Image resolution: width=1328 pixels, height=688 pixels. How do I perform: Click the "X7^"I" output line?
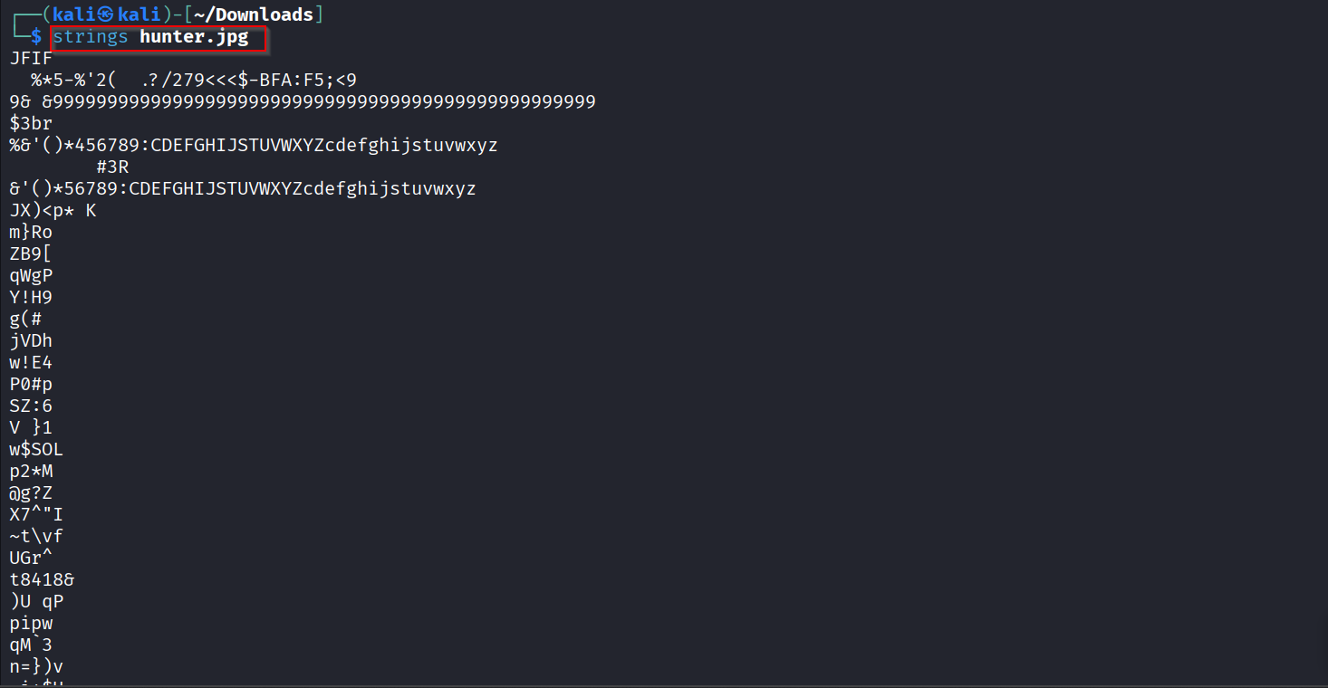tap(36, 515)
